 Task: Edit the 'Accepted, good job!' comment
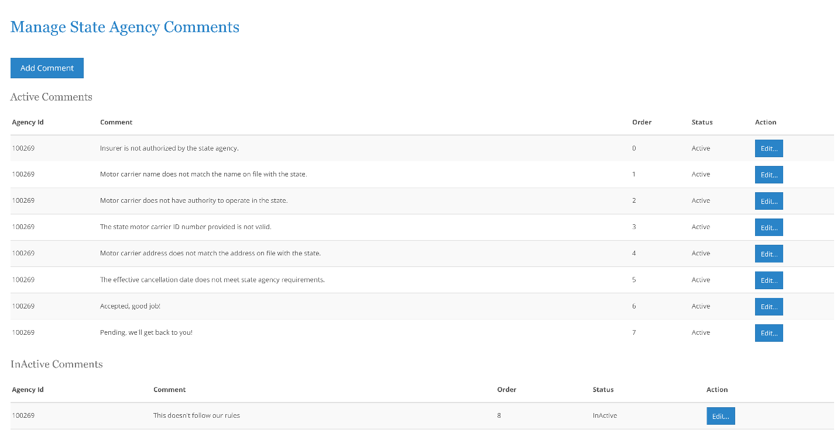point(769,306)
